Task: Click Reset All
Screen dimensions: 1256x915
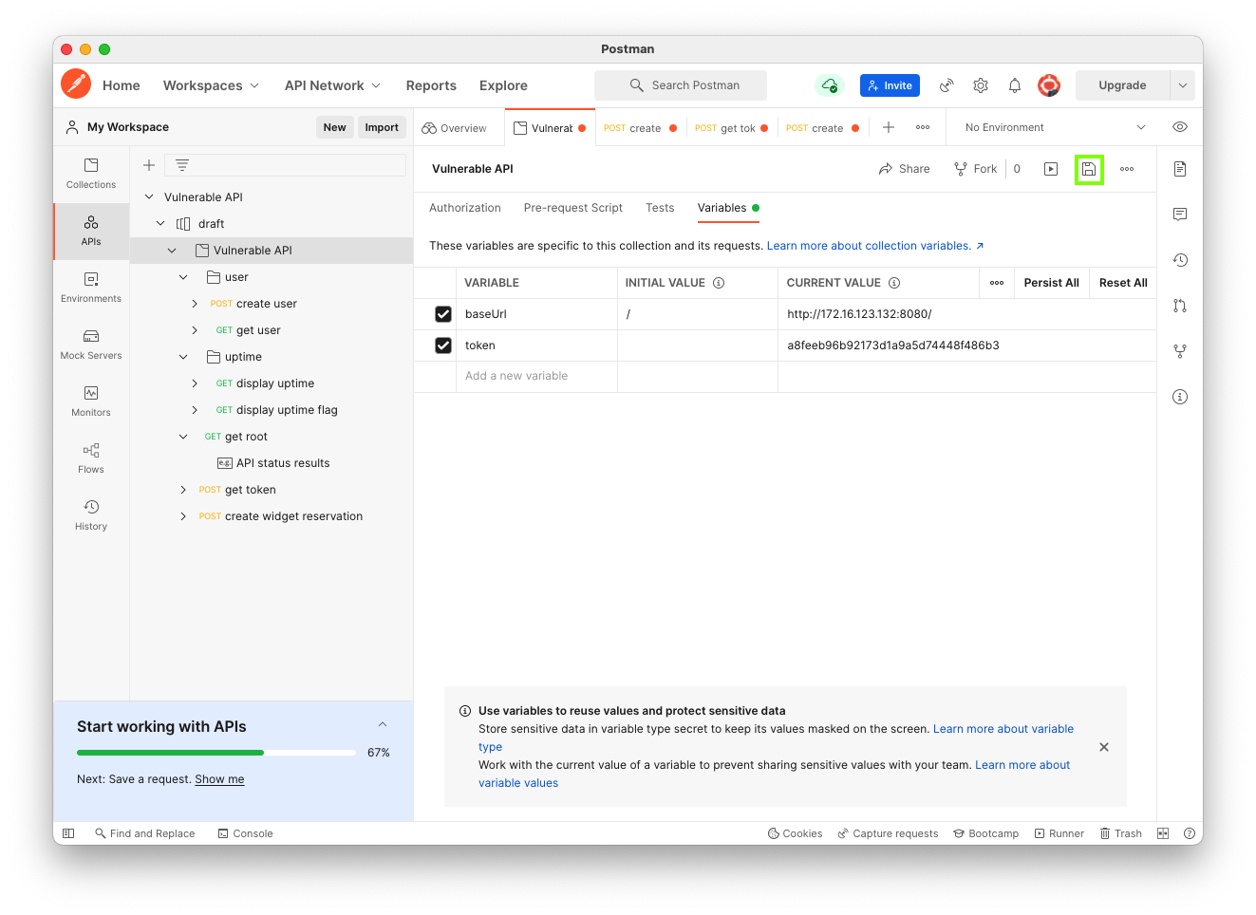Action: click(1123, 283)
